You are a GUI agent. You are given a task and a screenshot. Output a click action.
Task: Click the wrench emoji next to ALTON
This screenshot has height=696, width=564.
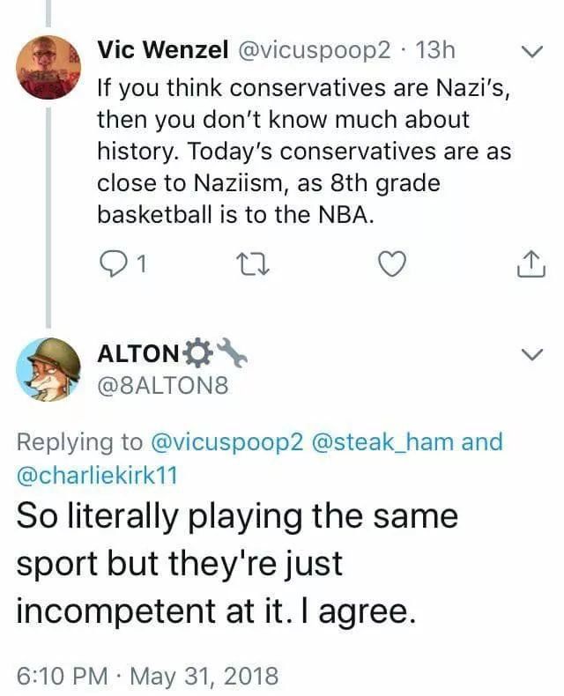coord(231,352)
